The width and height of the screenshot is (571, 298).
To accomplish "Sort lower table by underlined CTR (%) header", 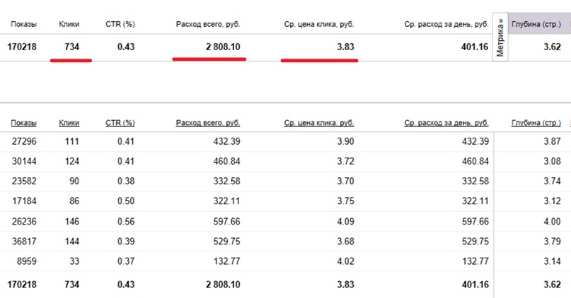I will pyautogui.click(x=120, y=123).
